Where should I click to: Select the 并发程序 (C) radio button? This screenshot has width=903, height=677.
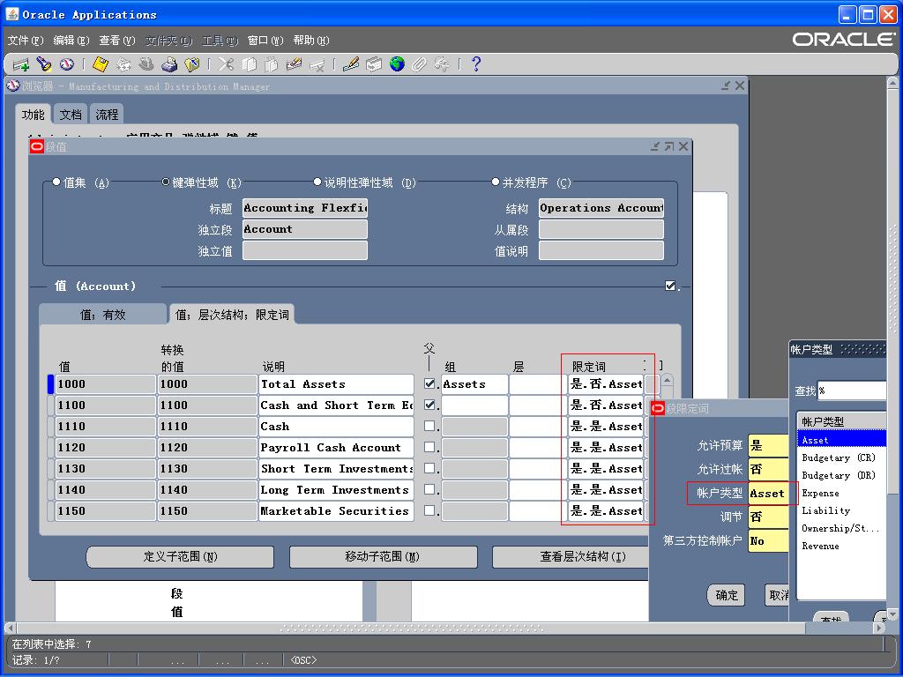pyautogui.click(x=496, y=182)
